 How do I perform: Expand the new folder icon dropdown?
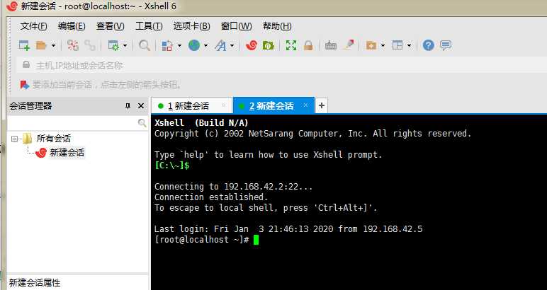click(x=383, y=45)
